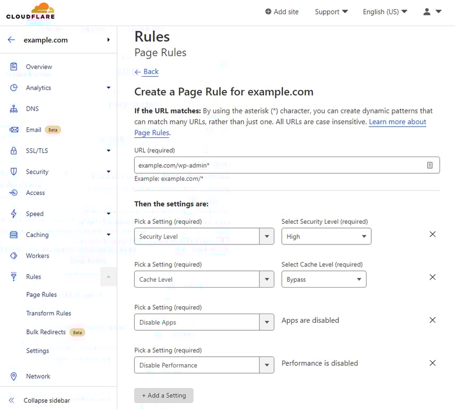
Task: Click the Email Beta sidebar icon
Action: click(14, 129)
